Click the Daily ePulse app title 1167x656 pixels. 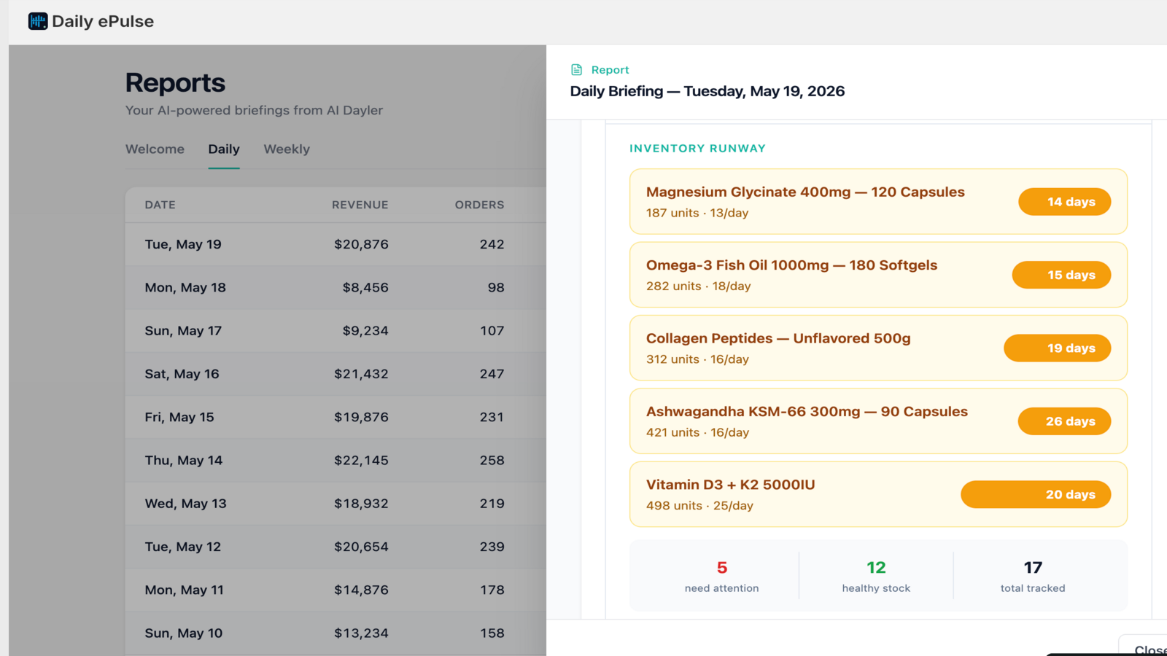point(103,21)
